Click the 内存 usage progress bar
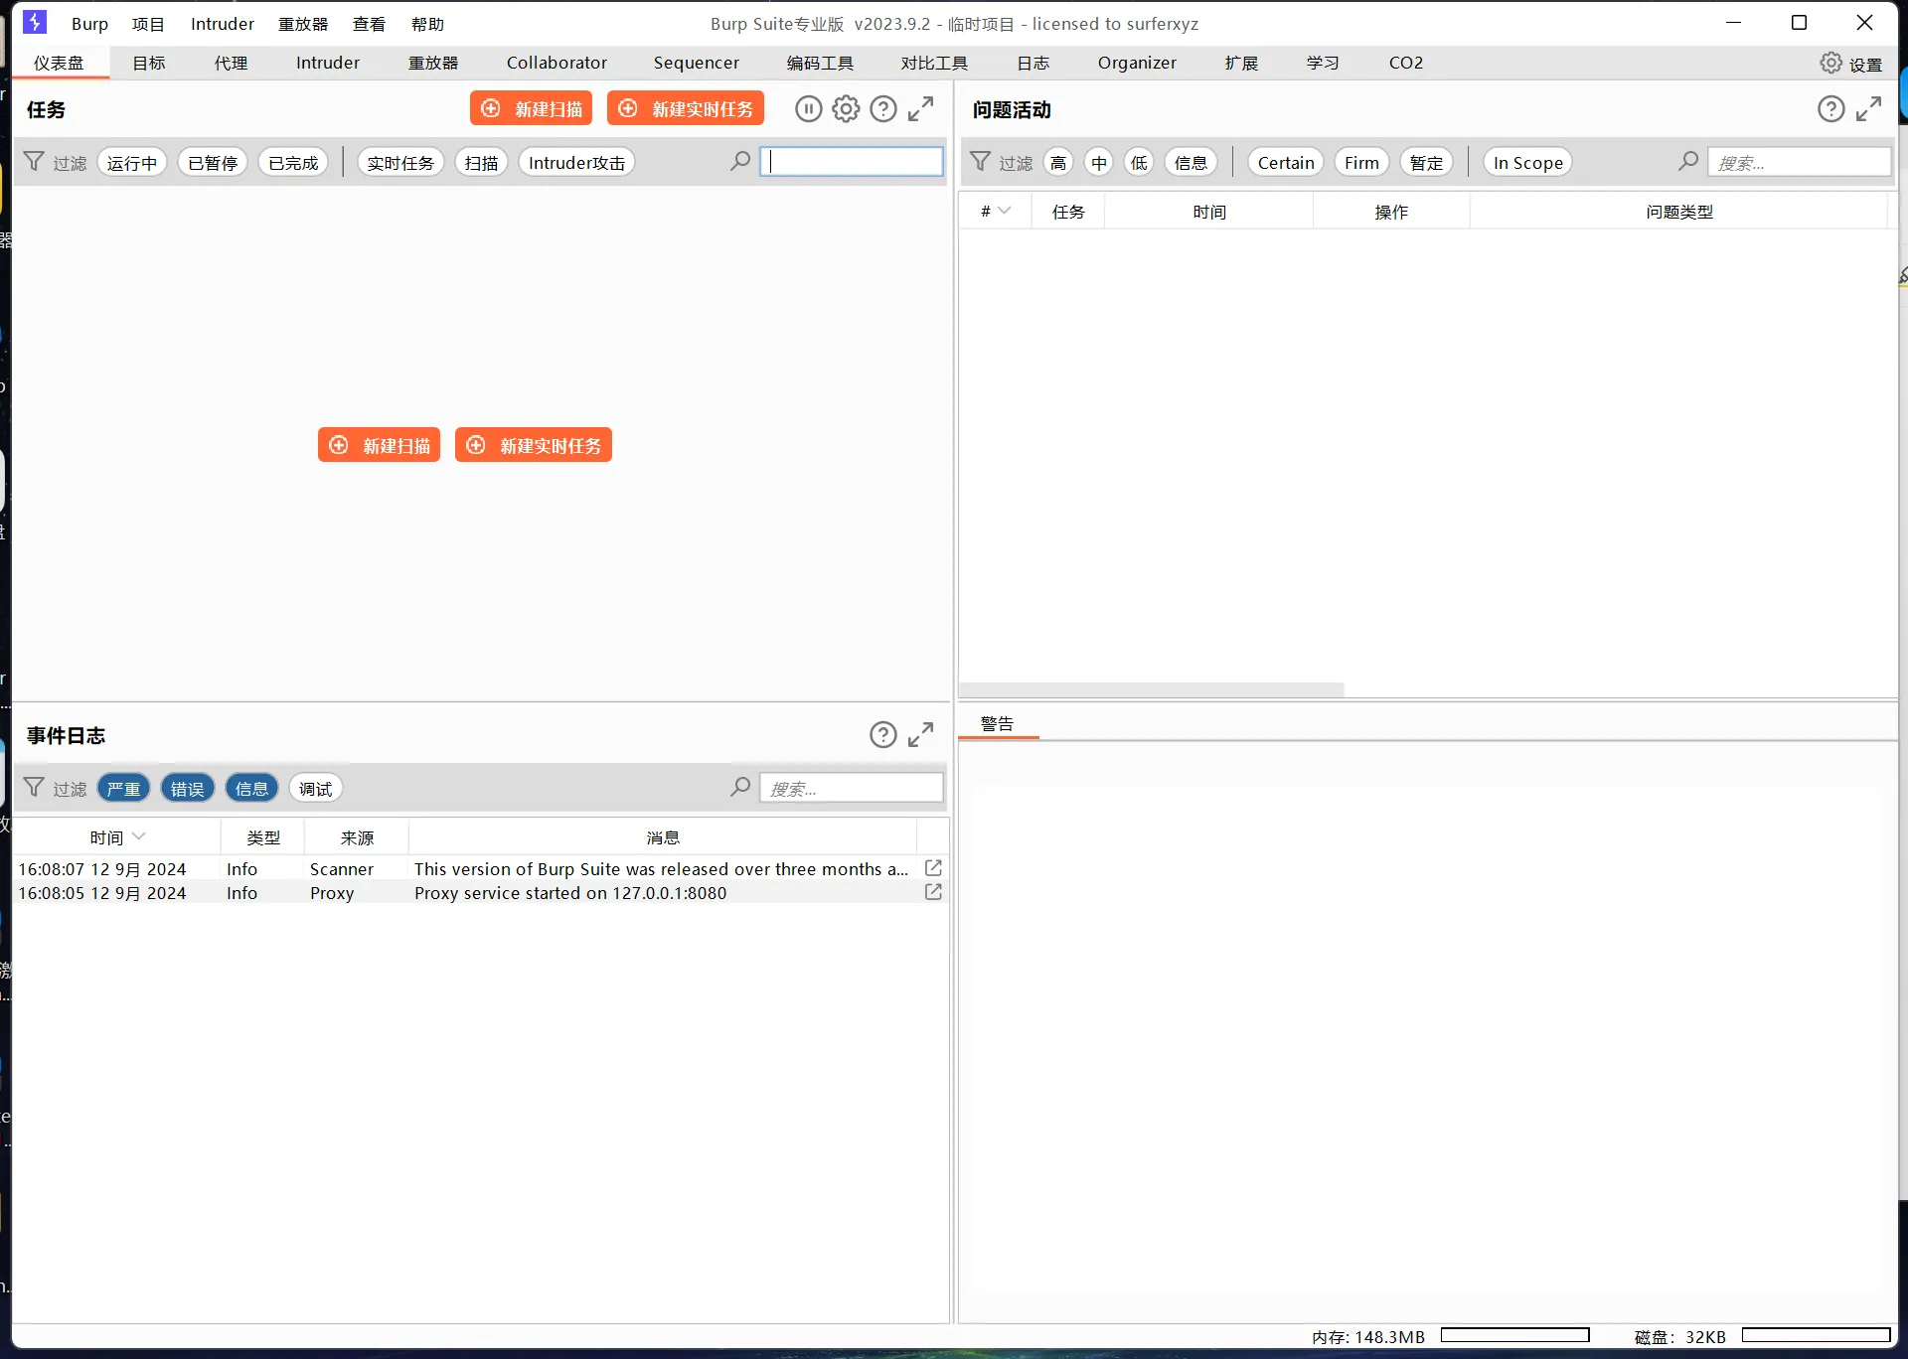This screenshot has width=1908, height=1359. pos(1515,1335)
